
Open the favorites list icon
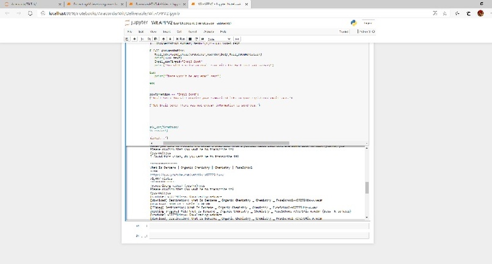tap(457, 13)
